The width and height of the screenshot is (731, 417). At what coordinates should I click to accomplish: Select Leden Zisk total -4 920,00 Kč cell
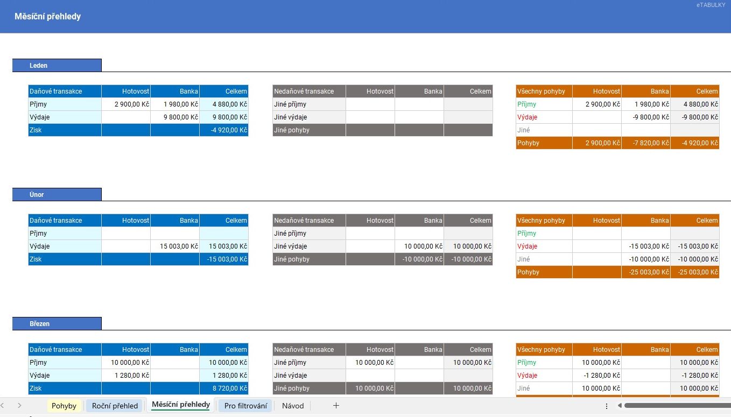224,130
